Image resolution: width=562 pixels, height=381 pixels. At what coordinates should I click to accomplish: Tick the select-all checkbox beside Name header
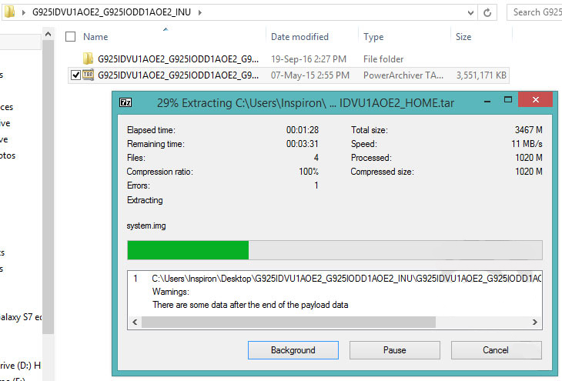pos(71,37)
